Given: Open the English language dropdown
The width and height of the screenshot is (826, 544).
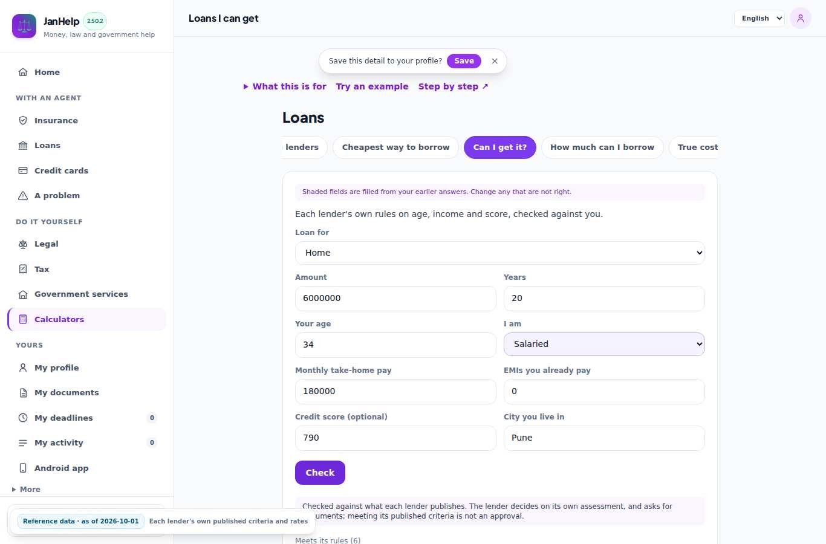Looking at the screenshot, I should click(759, 18).
